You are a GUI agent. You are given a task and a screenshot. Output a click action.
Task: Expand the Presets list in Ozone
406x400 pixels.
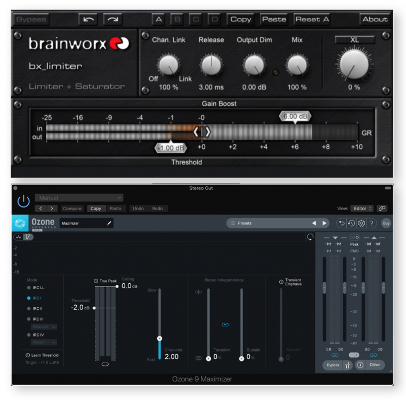267,223
